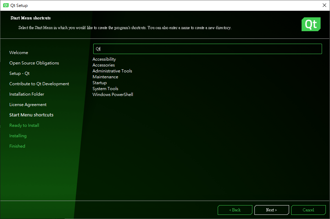
Task: Click the Start Menu shortcuts sidebar step
Action: (x=31, y=115)
